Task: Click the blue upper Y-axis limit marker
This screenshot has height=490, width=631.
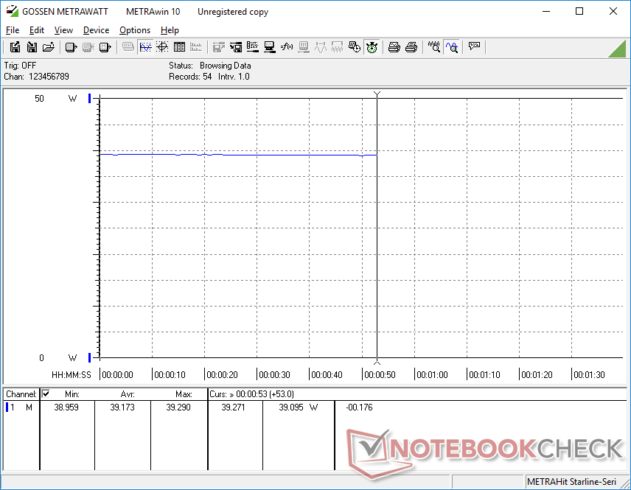Action: [x=90, y=98]
